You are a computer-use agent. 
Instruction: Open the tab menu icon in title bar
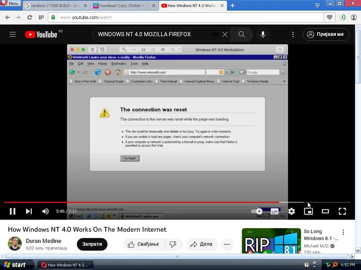click(317, 6)
